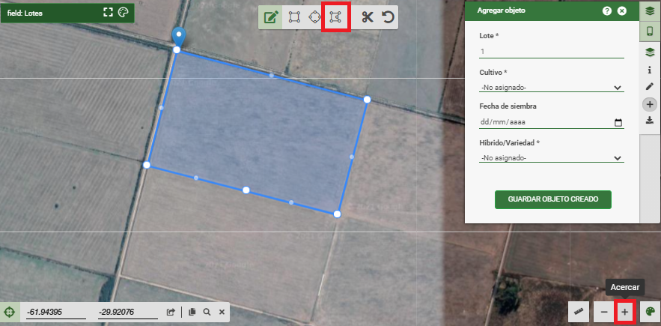Zoom out with the minus button

604,312
